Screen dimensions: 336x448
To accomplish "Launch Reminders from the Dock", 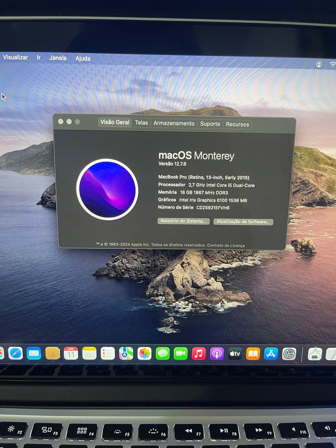I will pyautogui.click(x=108, y=353).
